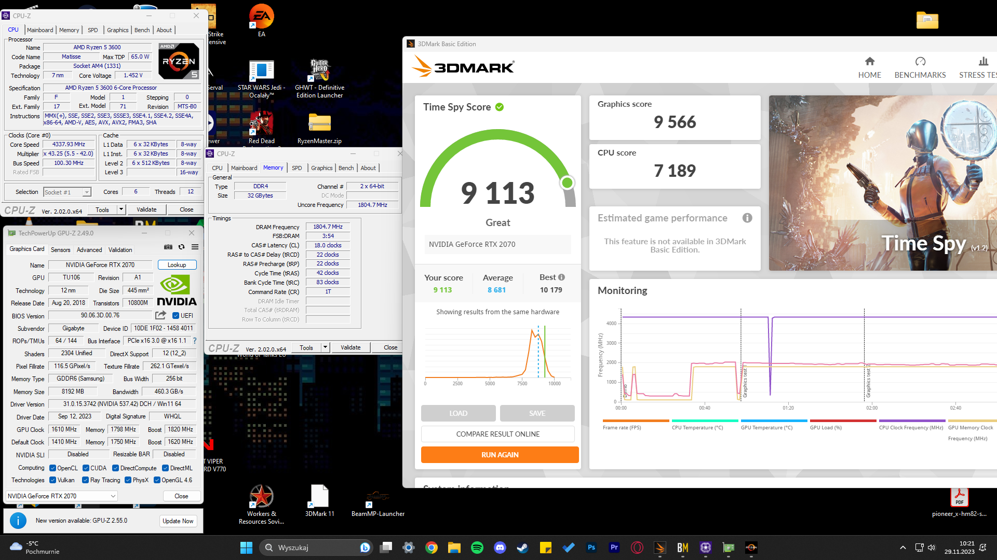Click the taskbar clock and date
Viewport: 997px width, 560px height.
(x=960, y=548)
